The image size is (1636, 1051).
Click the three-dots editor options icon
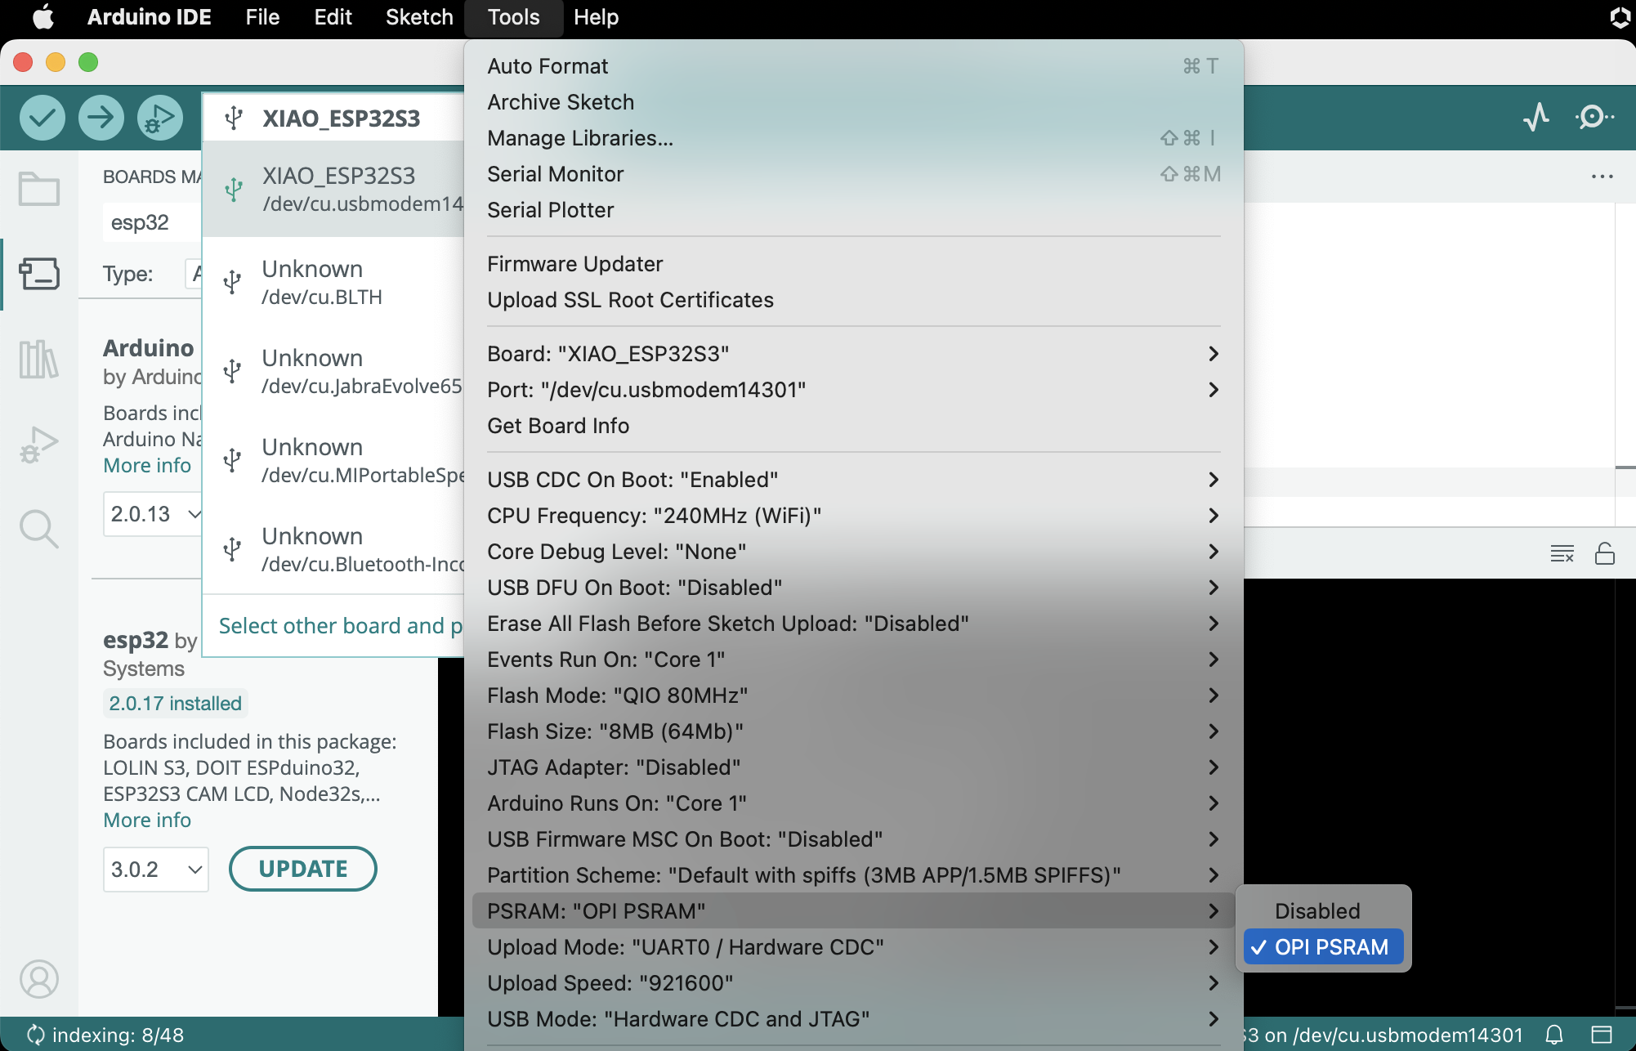[x=1602, y=177]
